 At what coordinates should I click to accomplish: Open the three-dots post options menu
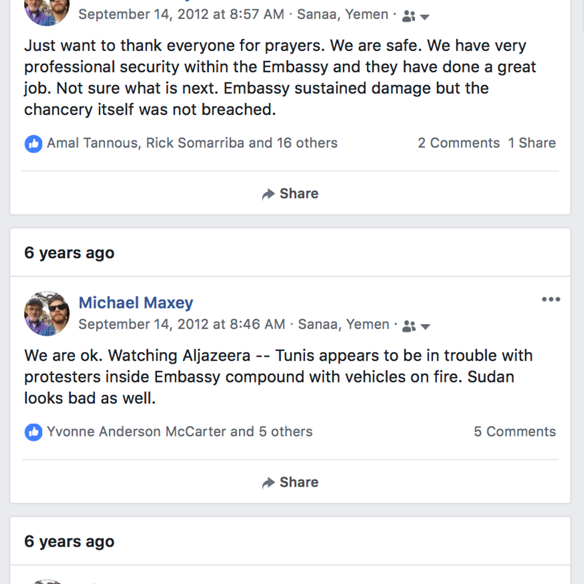[551, 299]
